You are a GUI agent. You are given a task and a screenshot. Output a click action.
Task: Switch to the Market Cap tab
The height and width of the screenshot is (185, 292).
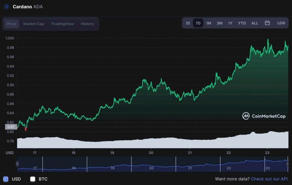(34, 24)
